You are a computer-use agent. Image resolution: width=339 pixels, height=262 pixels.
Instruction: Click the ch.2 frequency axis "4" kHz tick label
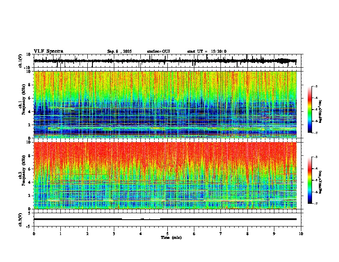(30, 182)
